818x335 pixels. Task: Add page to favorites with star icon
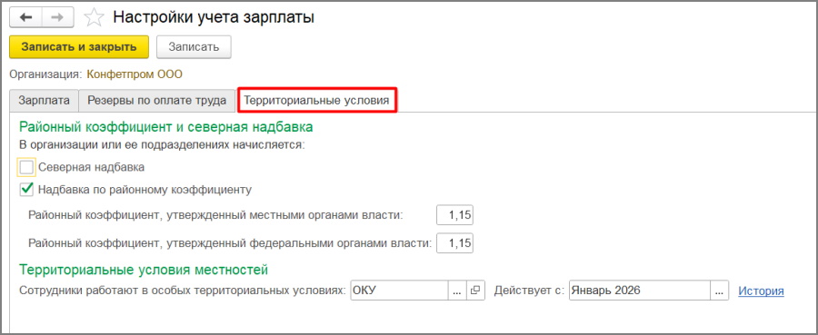(94, 18)
